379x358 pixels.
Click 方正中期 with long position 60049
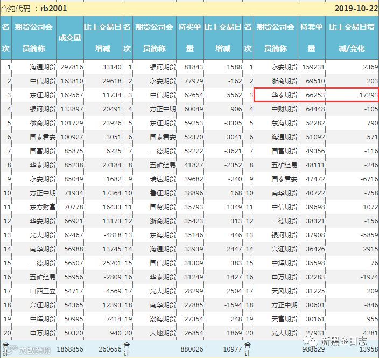(x=163, y=109)
